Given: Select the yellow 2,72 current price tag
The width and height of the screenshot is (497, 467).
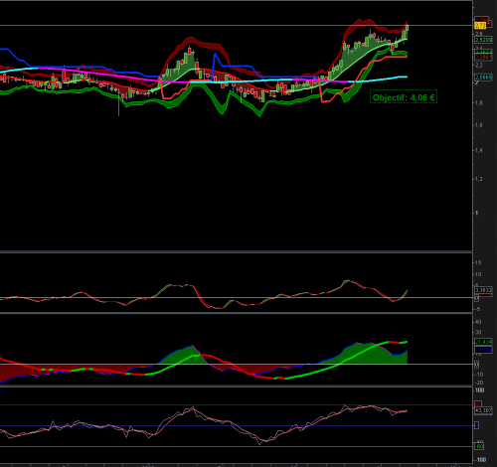Looking at the screenshot, I should pos(480,26).
